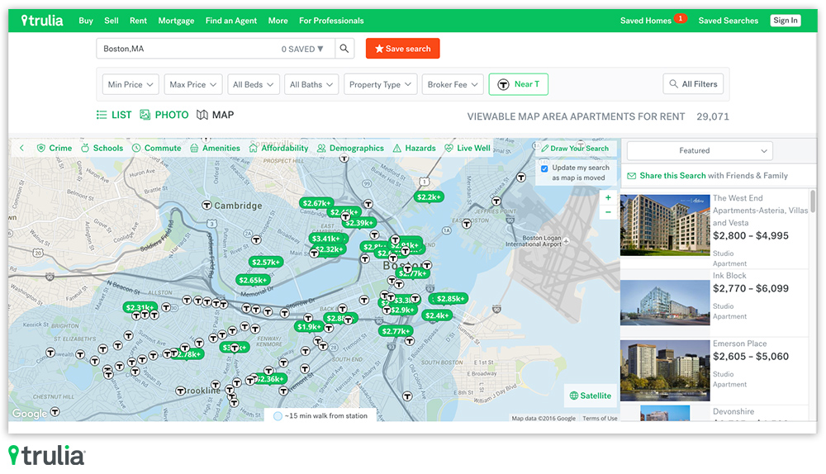Open the Property Type dropdown

point(379,84)
